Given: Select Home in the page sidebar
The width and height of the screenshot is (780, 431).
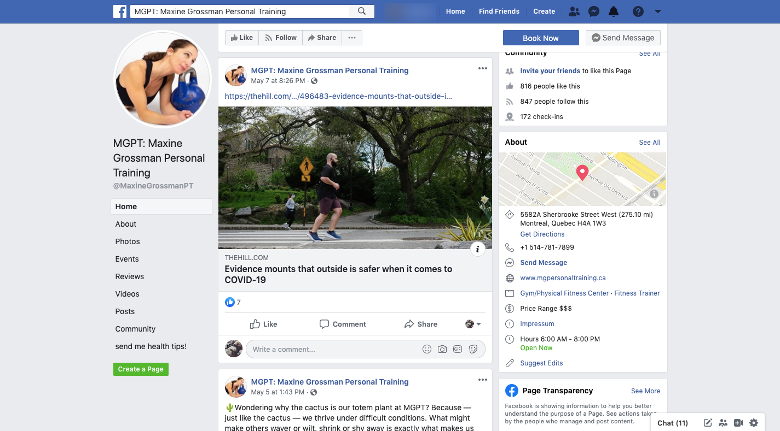Looking at the screenshot, I should pyautogui.click(x=161, y=206).
